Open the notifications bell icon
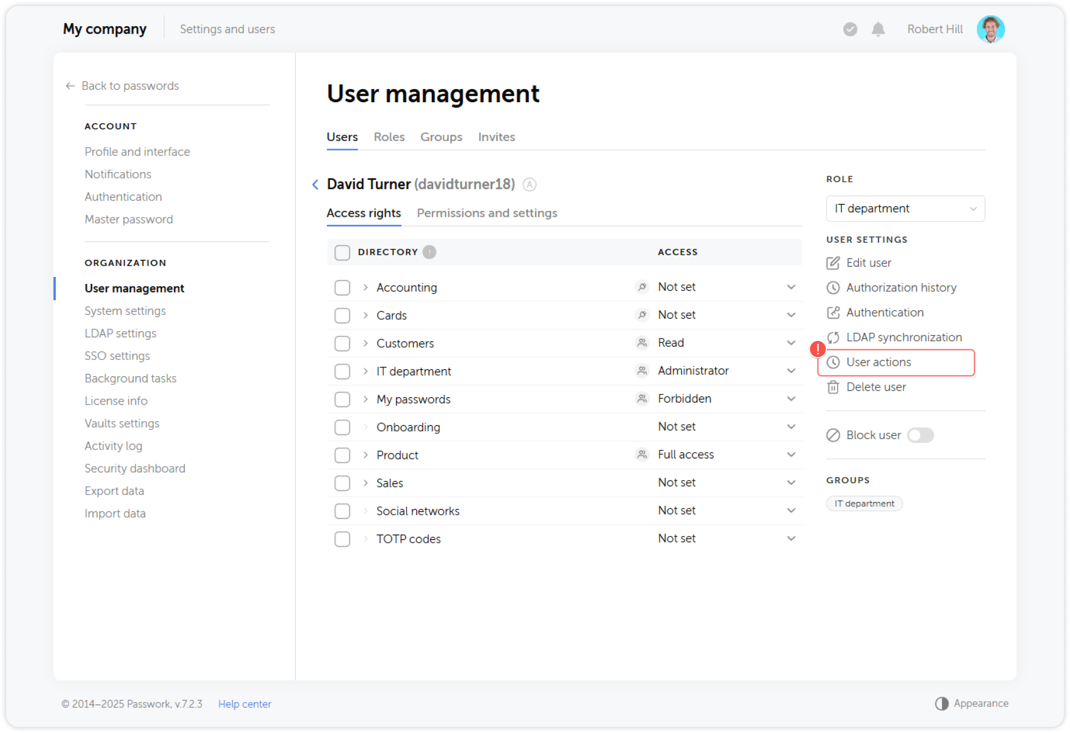Viewport: 1070px width, 733px height. 878,29
